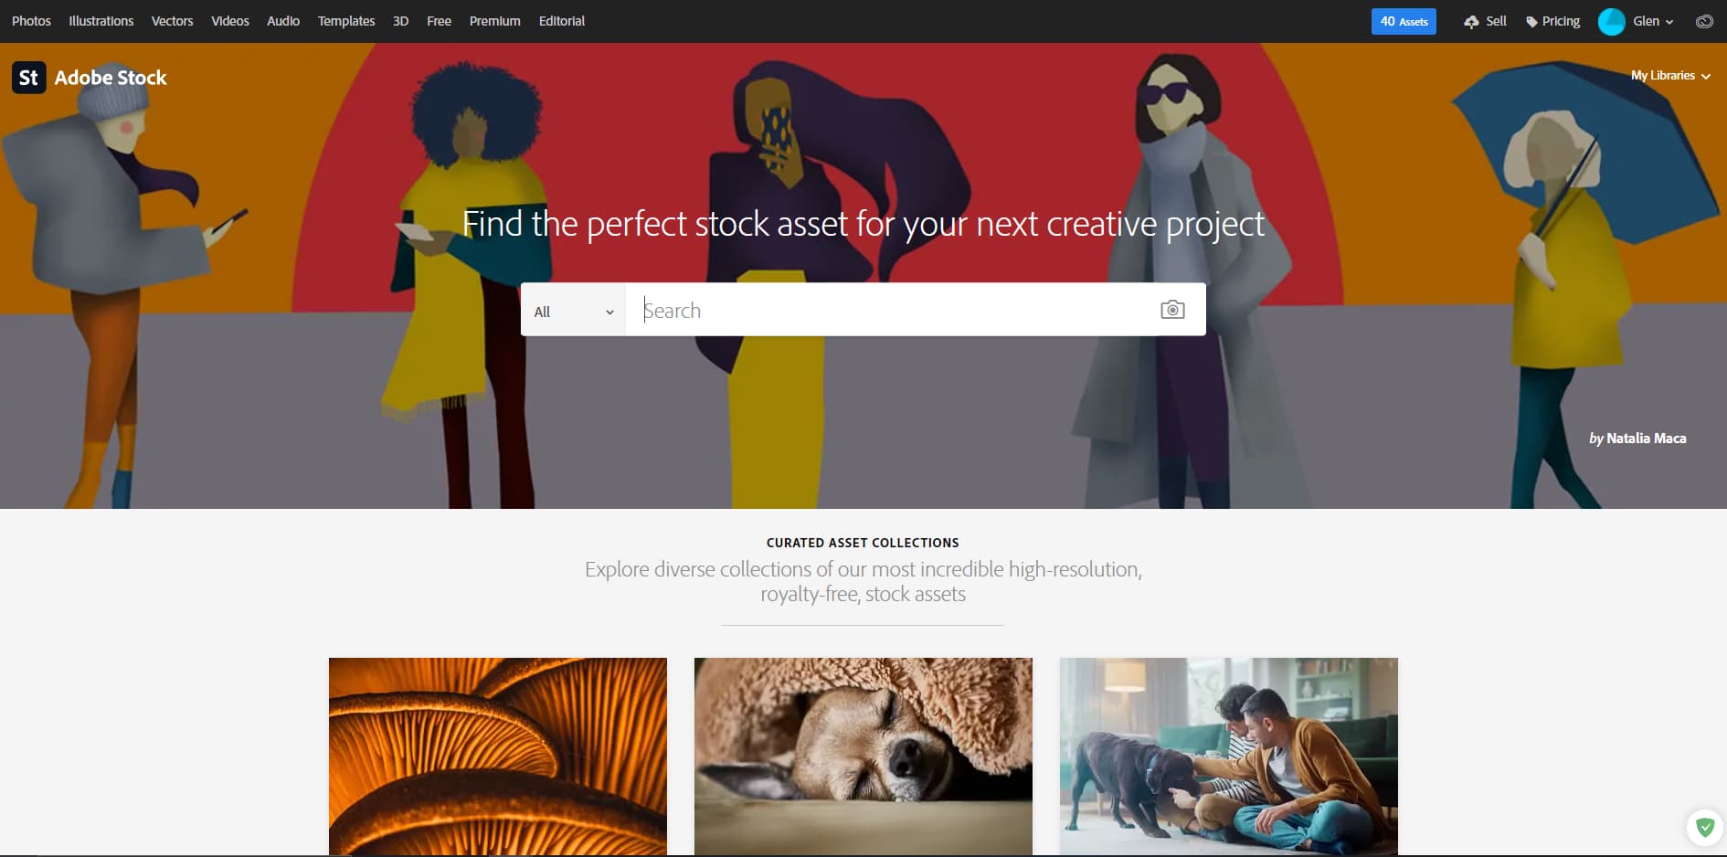Expand the All asset type dropdown
Image resolution: width=1727 pixels, height=857 pixels.
coord(573,311)
